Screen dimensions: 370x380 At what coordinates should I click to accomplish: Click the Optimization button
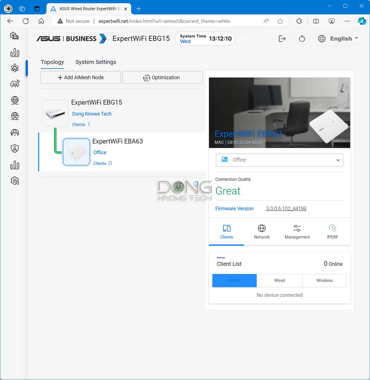pyautogui.click(x=162, y=77)
